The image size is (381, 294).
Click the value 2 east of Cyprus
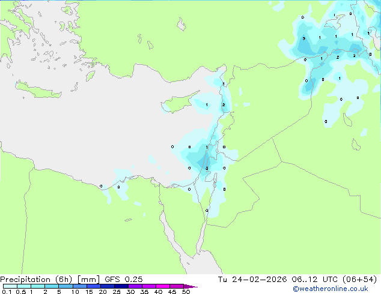(x=224, y=105)
